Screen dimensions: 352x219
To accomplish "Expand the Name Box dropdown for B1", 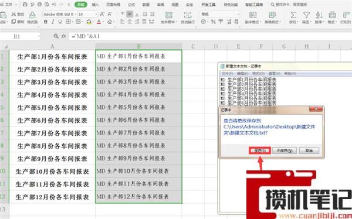I will tap(39, 36).
